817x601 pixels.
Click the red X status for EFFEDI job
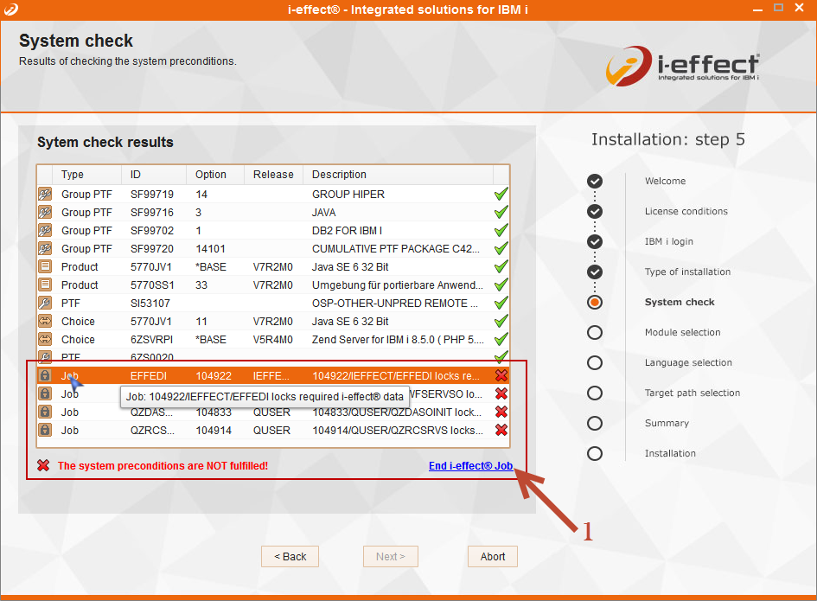click(501, 375)
